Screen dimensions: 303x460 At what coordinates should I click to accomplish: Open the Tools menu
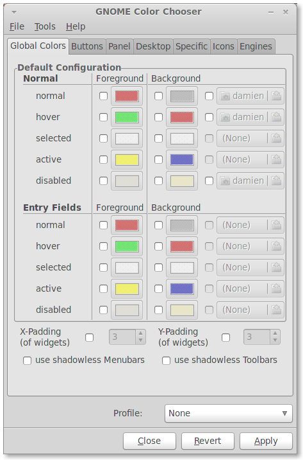[45, 27]
